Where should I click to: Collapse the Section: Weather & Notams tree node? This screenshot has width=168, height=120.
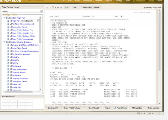pos(4,42)
